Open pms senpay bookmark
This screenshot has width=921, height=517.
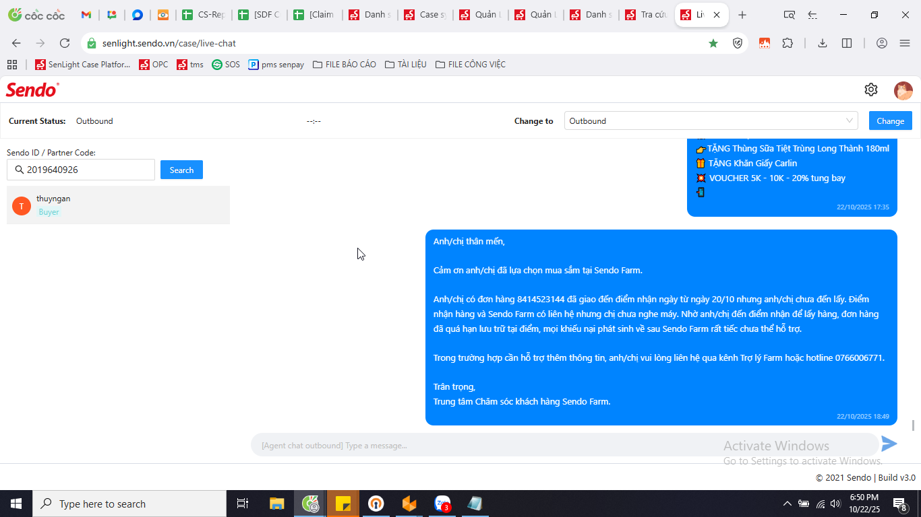pos(276,65)
